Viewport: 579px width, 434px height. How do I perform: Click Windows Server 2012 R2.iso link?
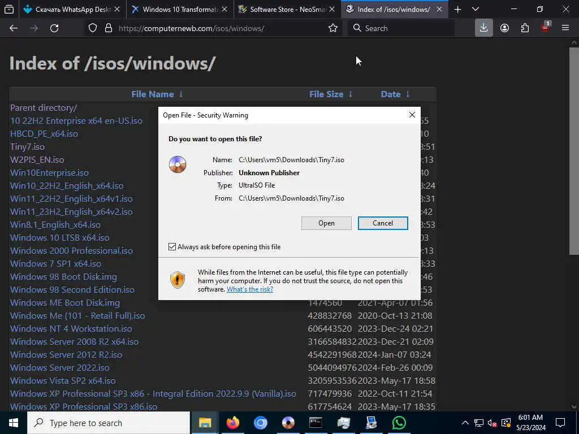pos(66,355)
